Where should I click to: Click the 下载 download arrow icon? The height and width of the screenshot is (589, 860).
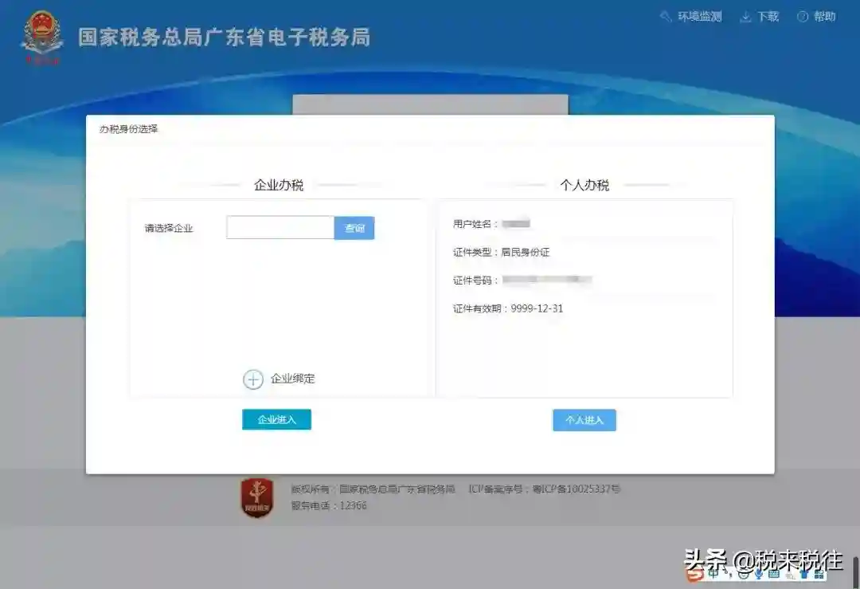(745, 17)
